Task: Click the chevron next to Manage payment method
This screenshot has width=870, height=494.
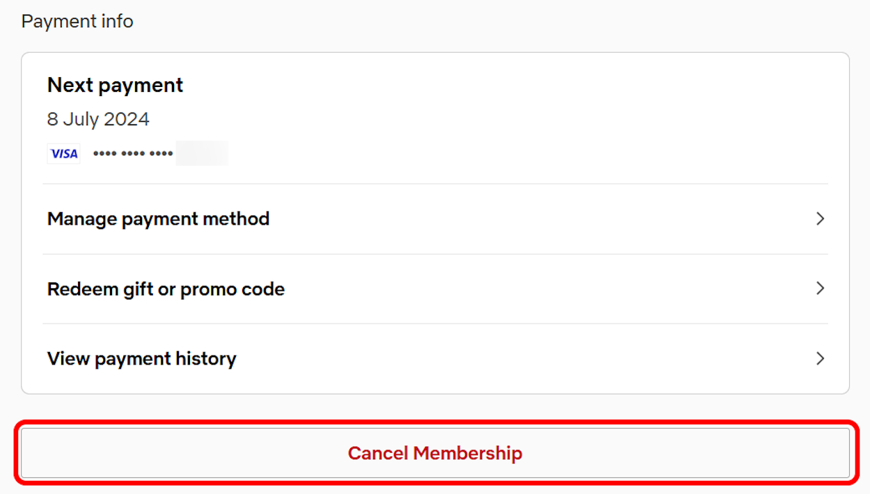Action: pyautogui.click(x=820, y=218)
